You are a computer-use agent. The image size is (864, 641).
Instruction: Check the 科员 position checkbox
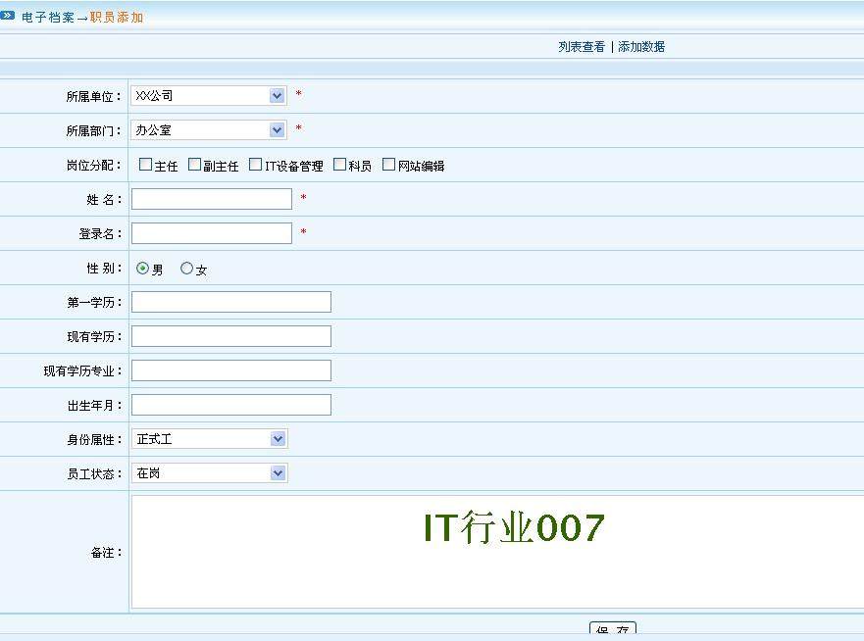click(339, 165)
